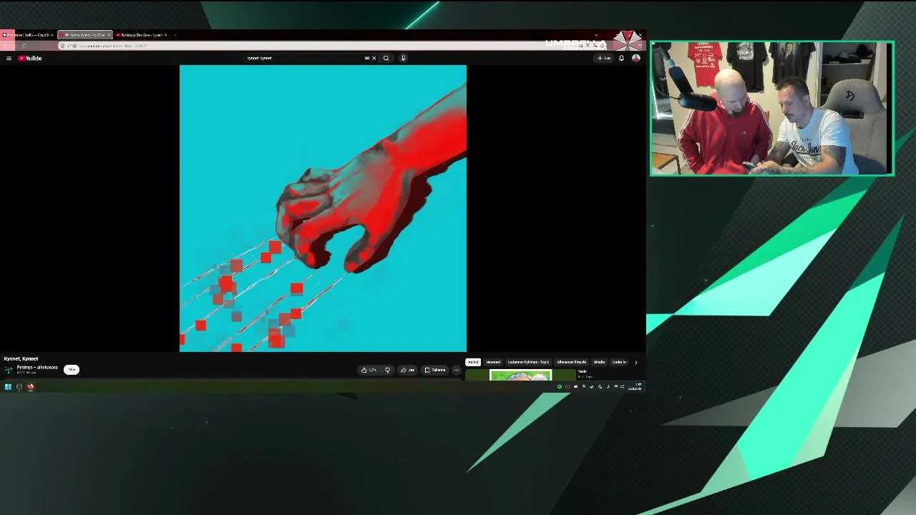Open the recommended video thumbnail
The height and width of the screenshot is (515, 916).
point(520,376)
